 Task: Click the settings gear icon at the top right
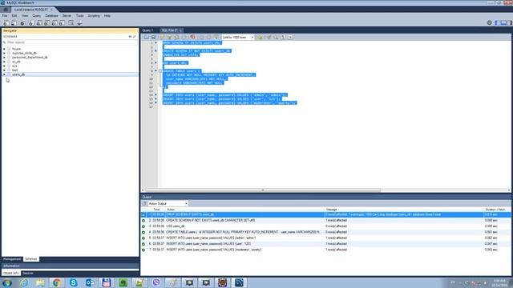pyautogui.click(x=490, y=23)
